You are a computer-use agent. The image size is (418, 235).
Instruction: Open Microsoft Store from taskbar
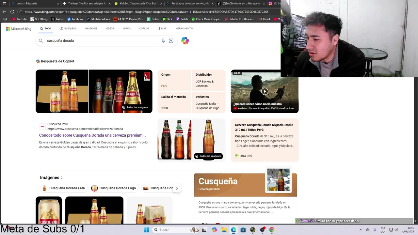[243, 230]
